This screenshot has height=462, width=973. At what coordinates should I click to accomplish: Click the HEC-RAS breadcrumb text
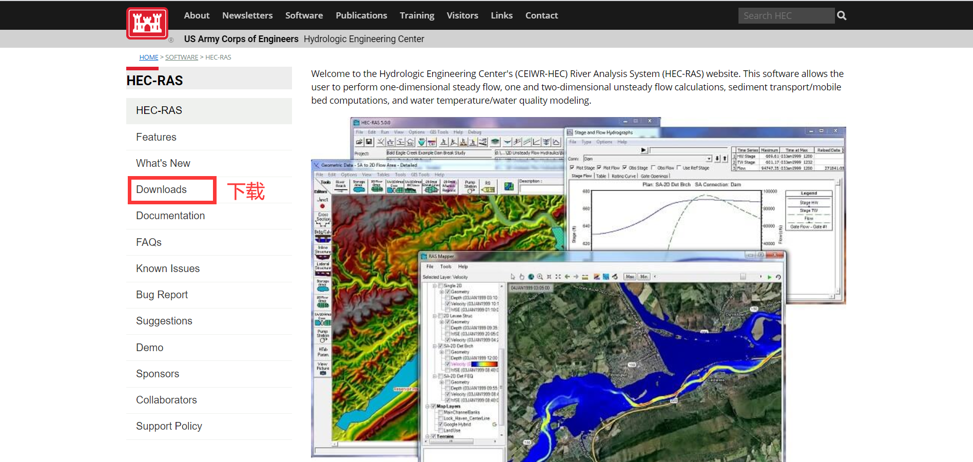pyautogui.click(x=218, y=57)
